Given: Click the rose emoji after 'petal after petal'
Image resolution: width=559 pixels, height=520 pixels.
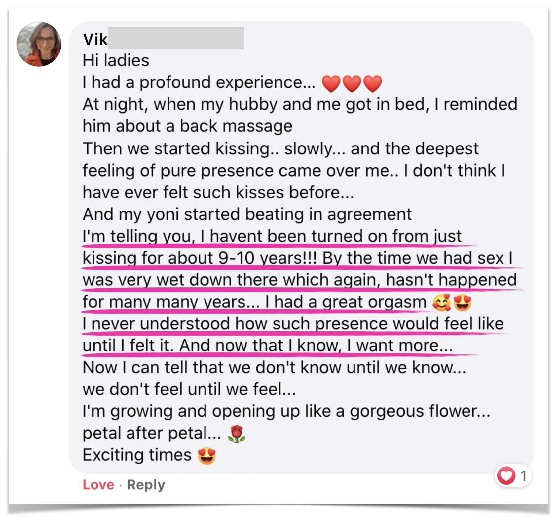Looking at the screenshot, I should [x=237, y=434].
